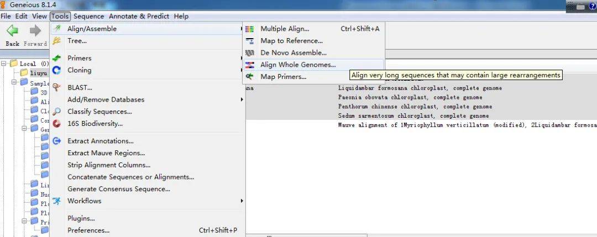Screen dimensions: 597x237
Task: Click Concatenate Sequences or Alignments
Action: [x=130, y=177]
